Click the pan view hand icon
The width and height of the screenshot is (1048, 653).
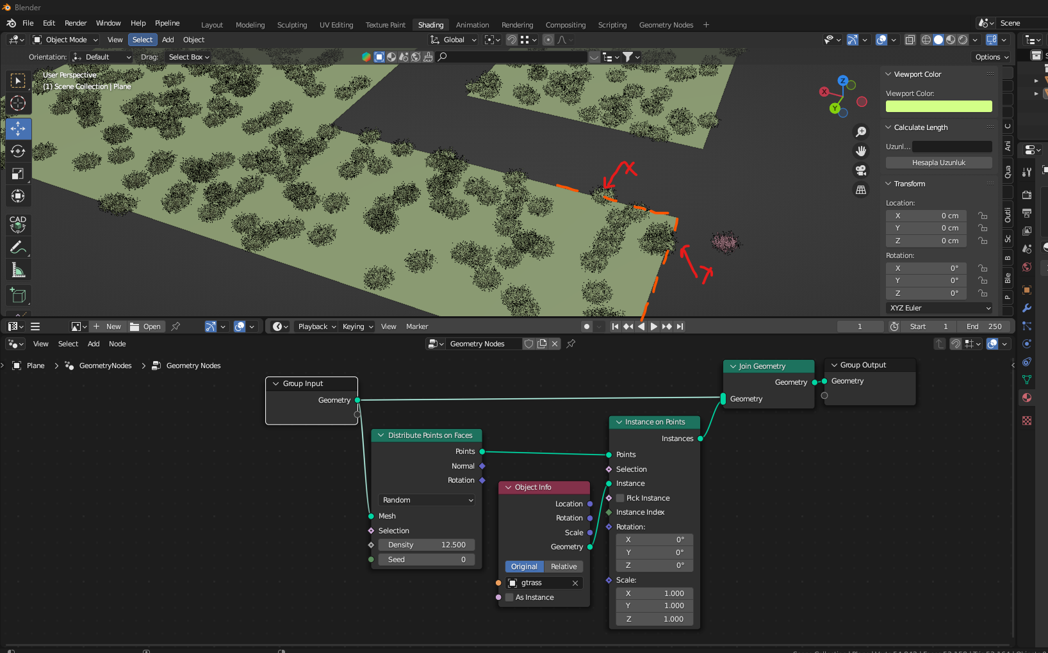861,150
